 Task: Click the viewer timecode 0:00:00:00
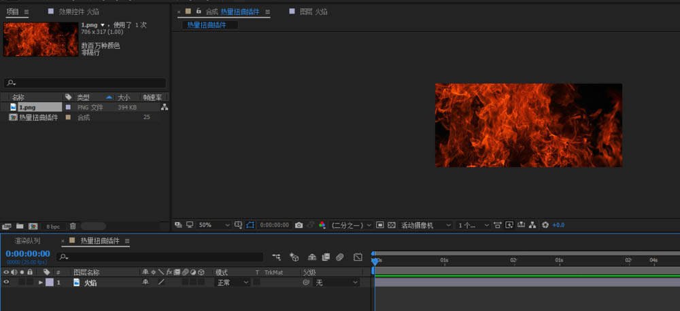point(274,225)
